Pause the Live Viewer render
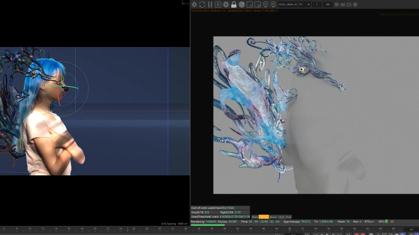The image size is (419, 235). click(210, 4)
